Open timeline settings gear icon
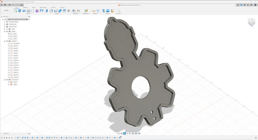The image size is (258, 140). (x=256, y=138)
